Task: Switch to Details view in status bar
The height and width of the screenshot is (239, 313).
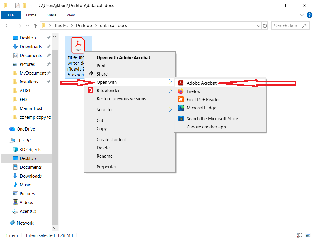Action: 299,235
